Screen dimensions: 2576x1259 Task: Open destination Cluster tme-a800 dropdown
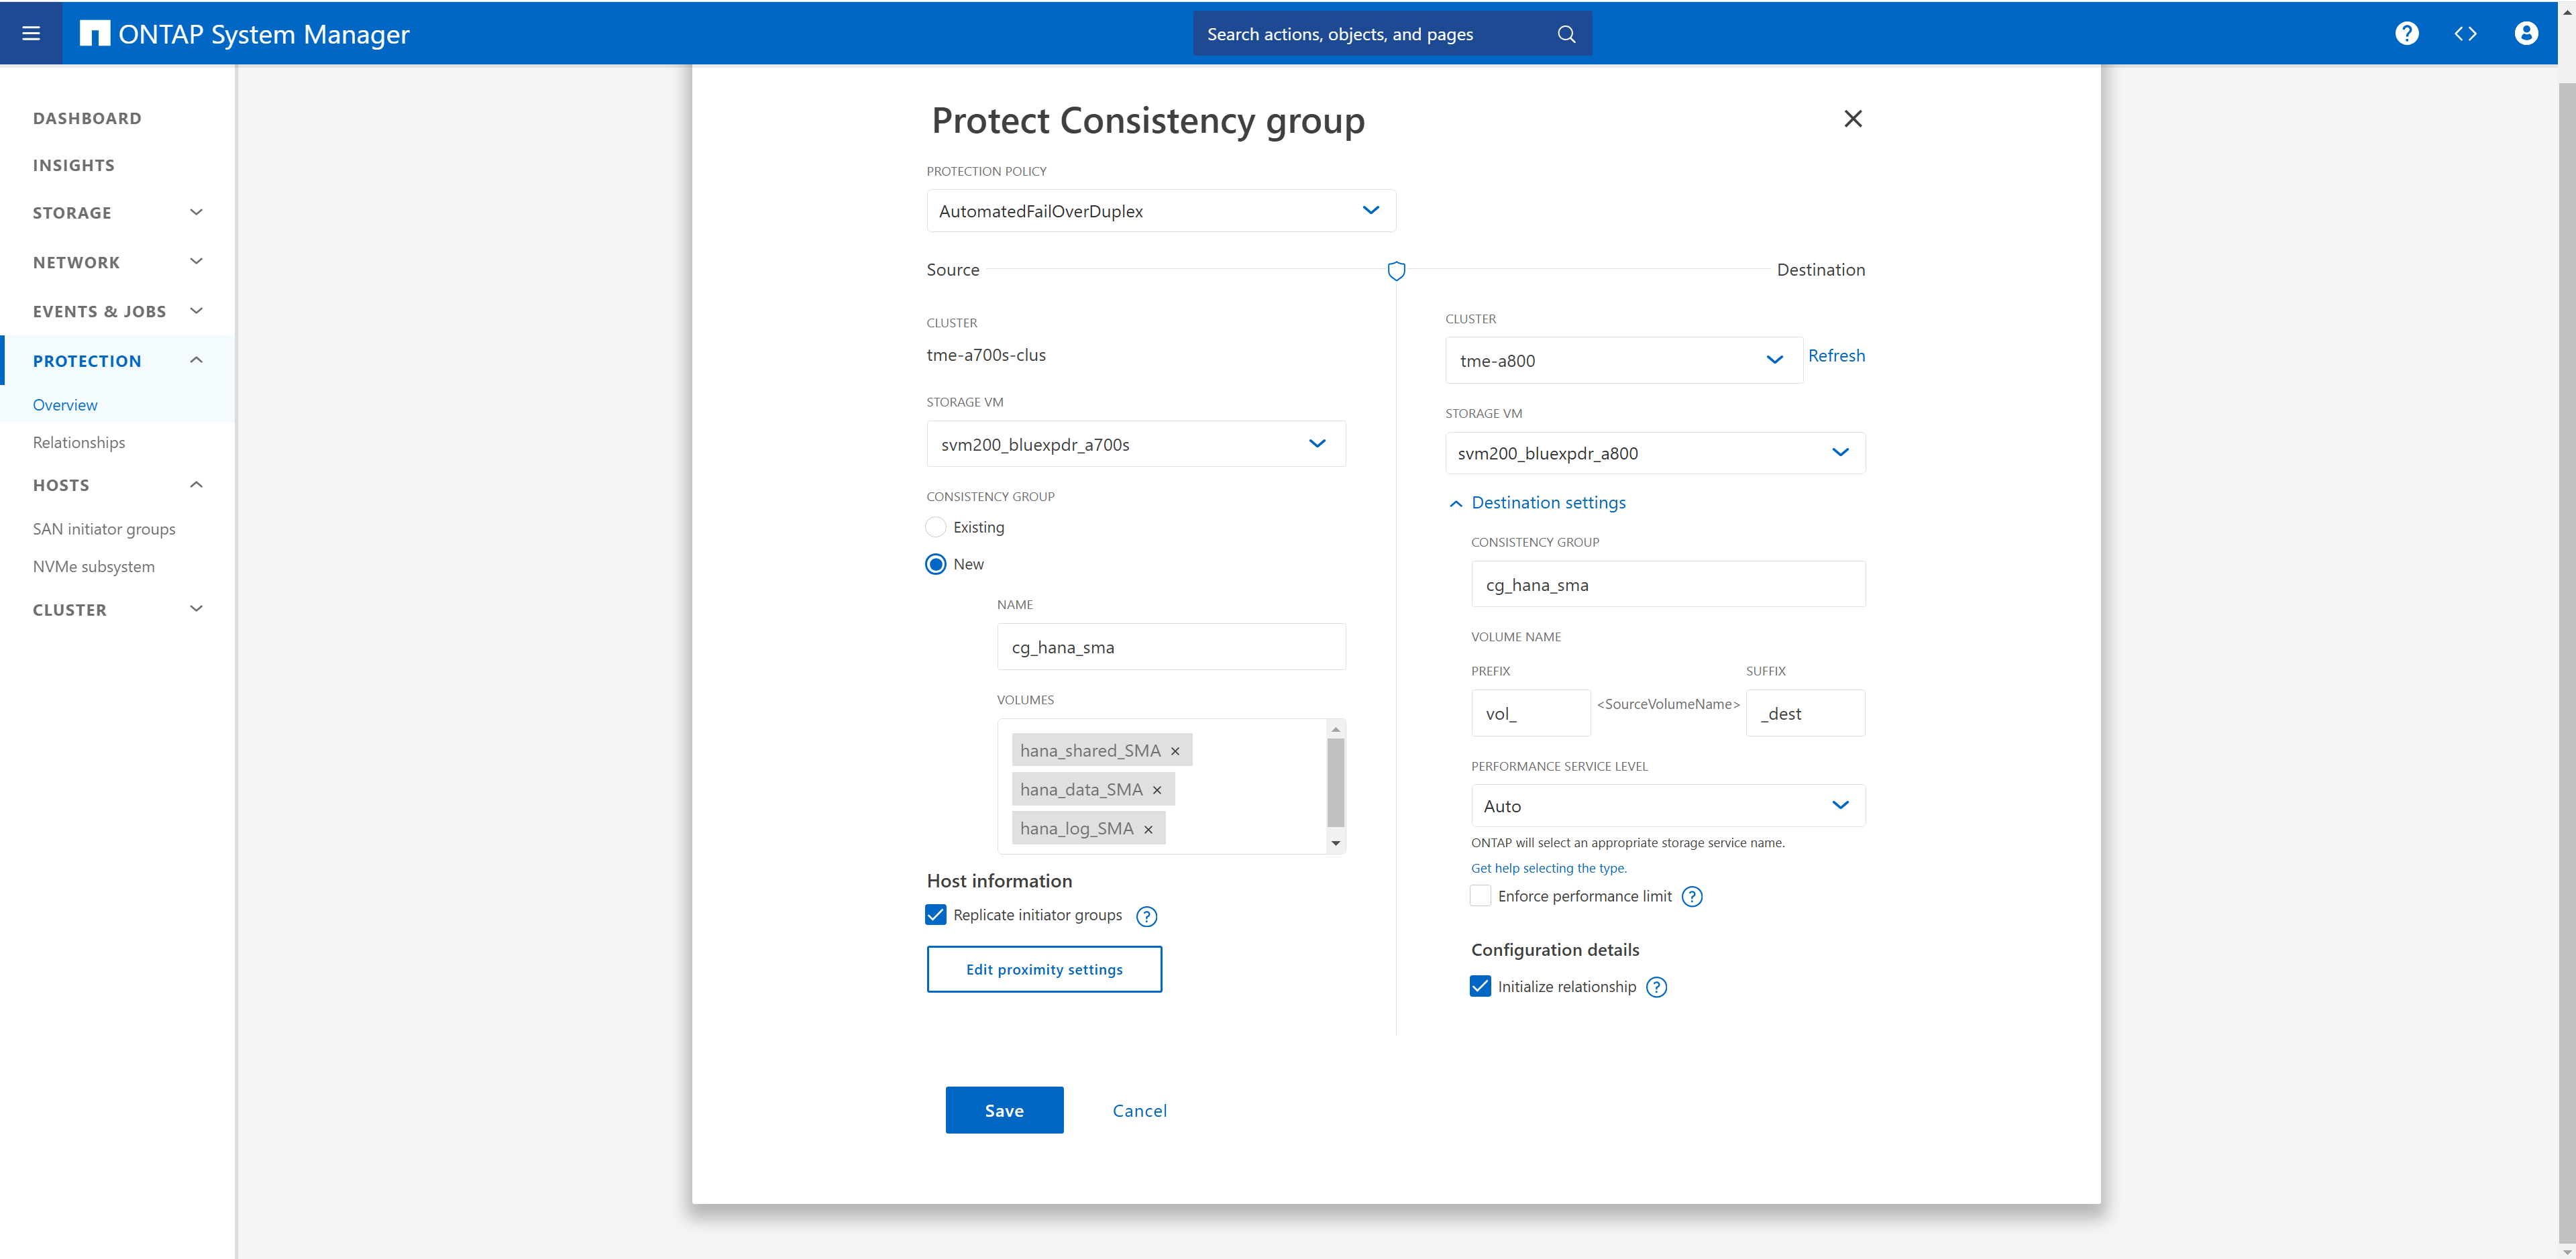coord(1623,360)
